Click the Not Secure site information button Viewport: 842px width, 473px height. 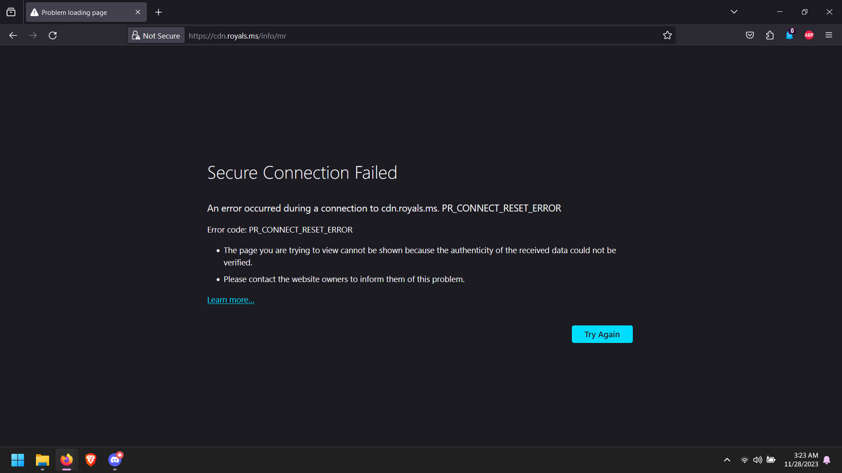(156, 35)
